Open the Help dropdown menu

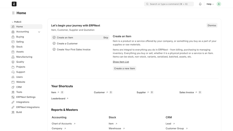210,4
